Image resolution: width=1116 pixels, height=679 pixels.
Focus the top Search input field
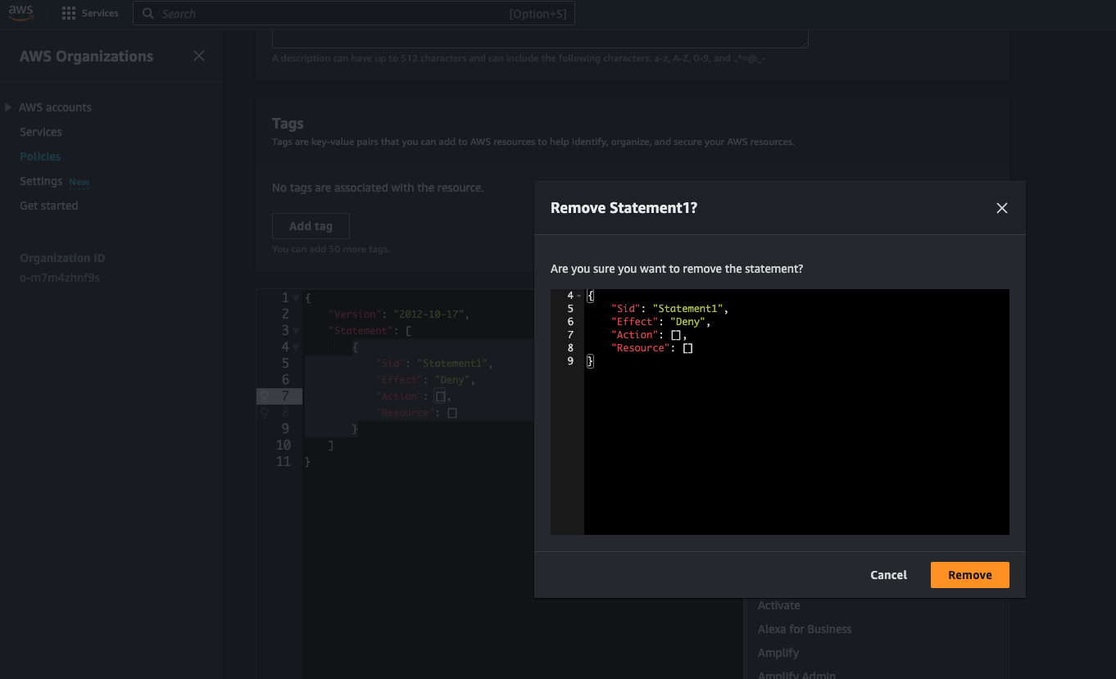click(x=328, y=14)
